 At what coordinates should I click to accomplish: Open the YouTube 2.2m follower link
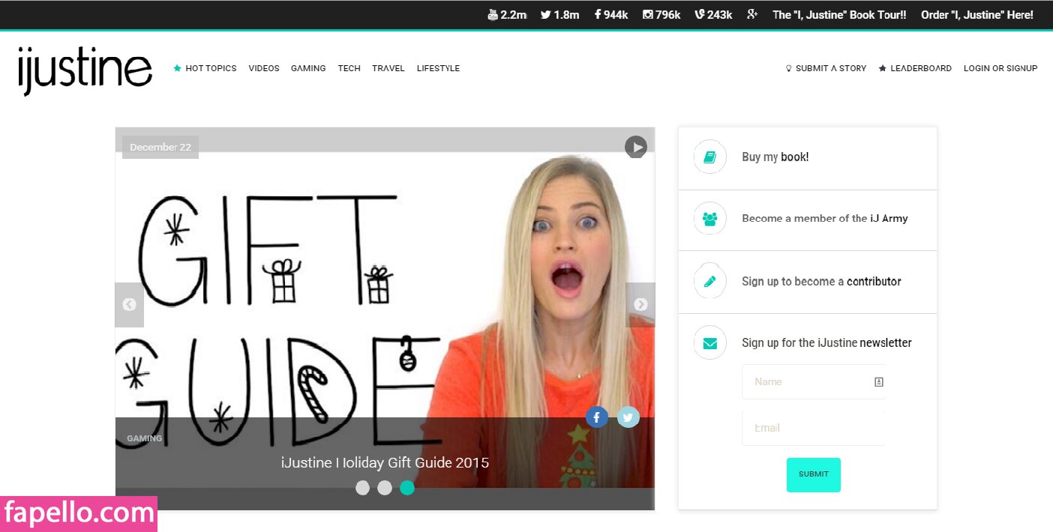pos(507,15)
